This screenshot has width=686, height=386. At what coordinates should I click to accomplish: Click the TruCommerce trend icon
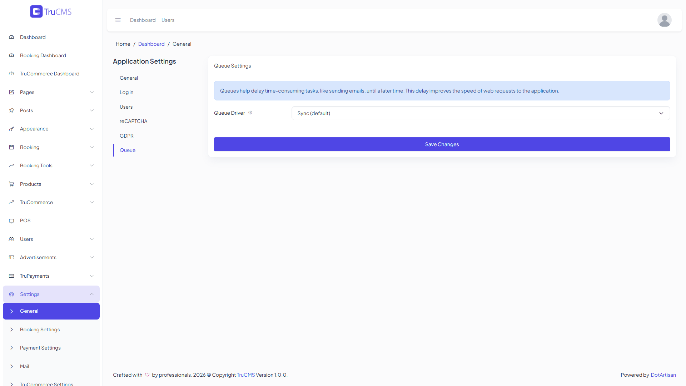click(11, 202)
